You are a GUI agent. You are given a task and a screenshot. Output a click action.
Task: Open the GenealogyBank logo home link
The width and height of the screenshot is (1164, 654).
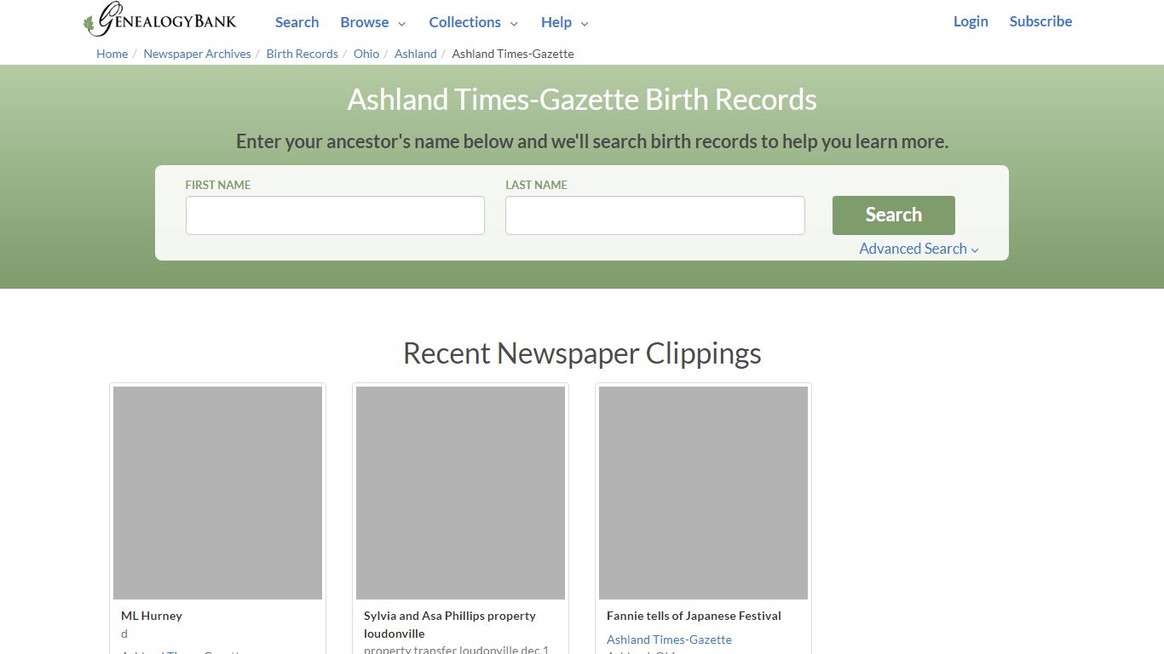point(160,20)
